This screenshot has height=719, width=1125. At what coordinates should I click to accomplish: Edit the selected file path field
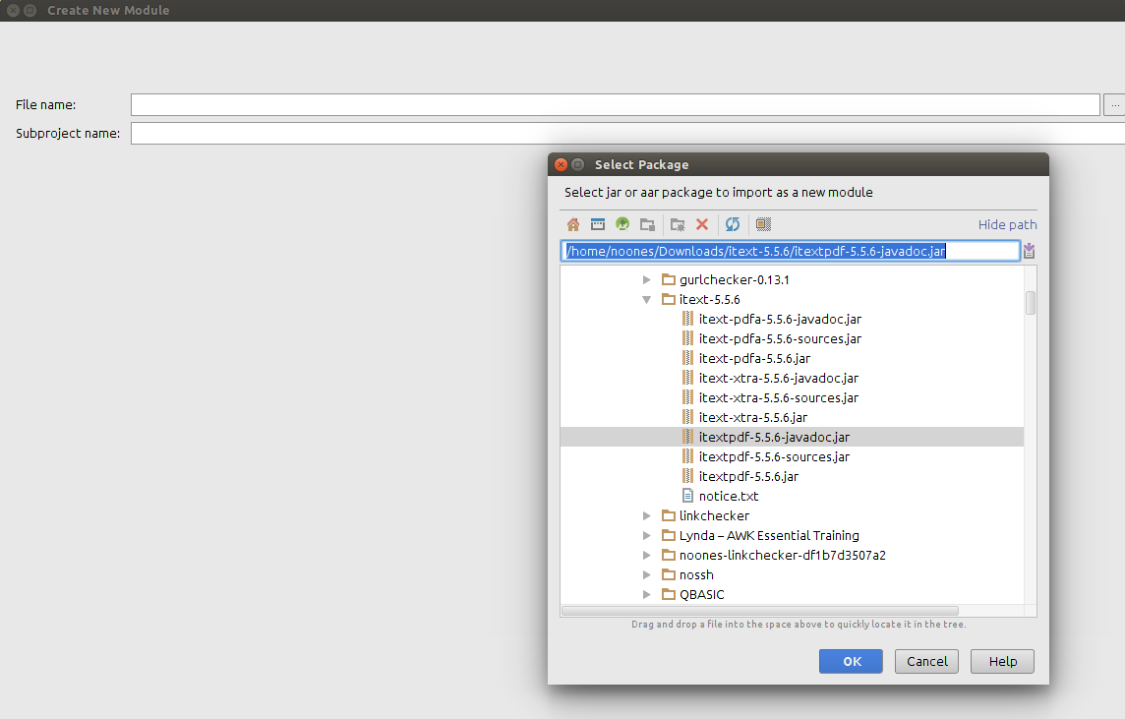(790, 251)
